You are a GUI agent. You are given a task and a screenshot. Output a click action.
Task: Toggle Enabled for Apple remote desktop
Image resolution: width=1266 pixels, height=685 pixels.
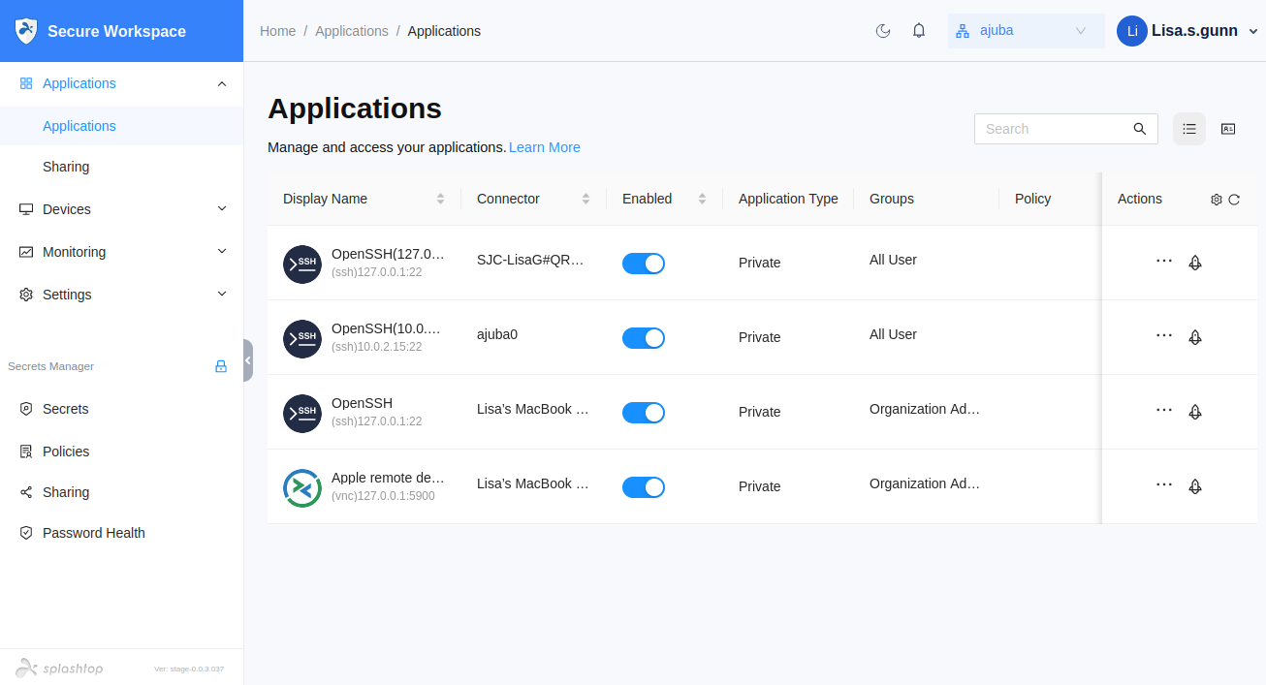644,487
